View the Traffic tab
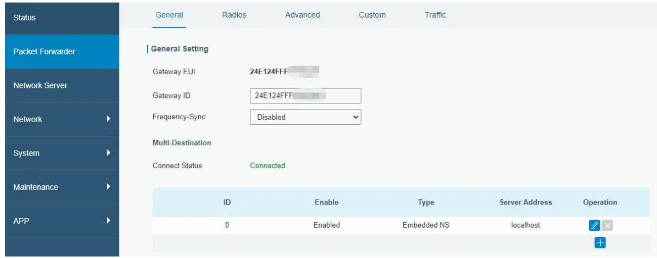 tap(435, 15)
